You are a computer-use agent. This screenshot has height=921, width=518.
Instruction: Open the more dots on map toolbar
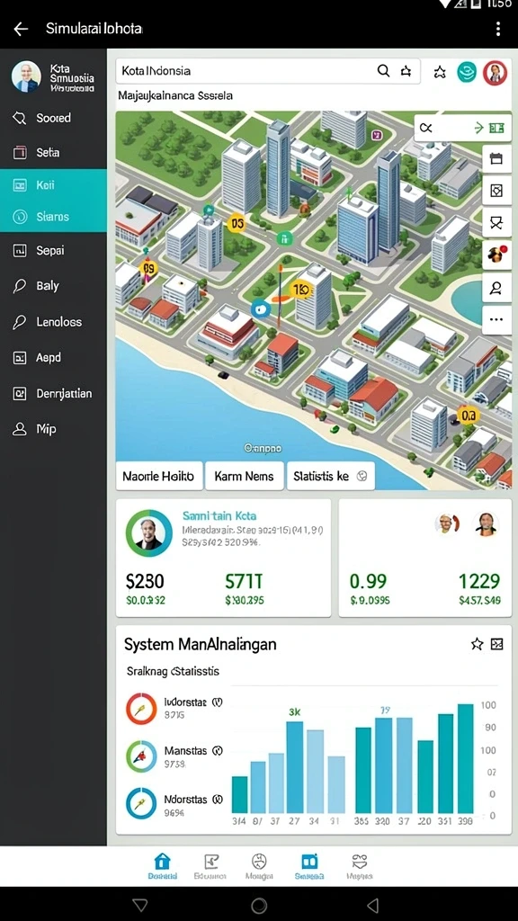point(496,319)
